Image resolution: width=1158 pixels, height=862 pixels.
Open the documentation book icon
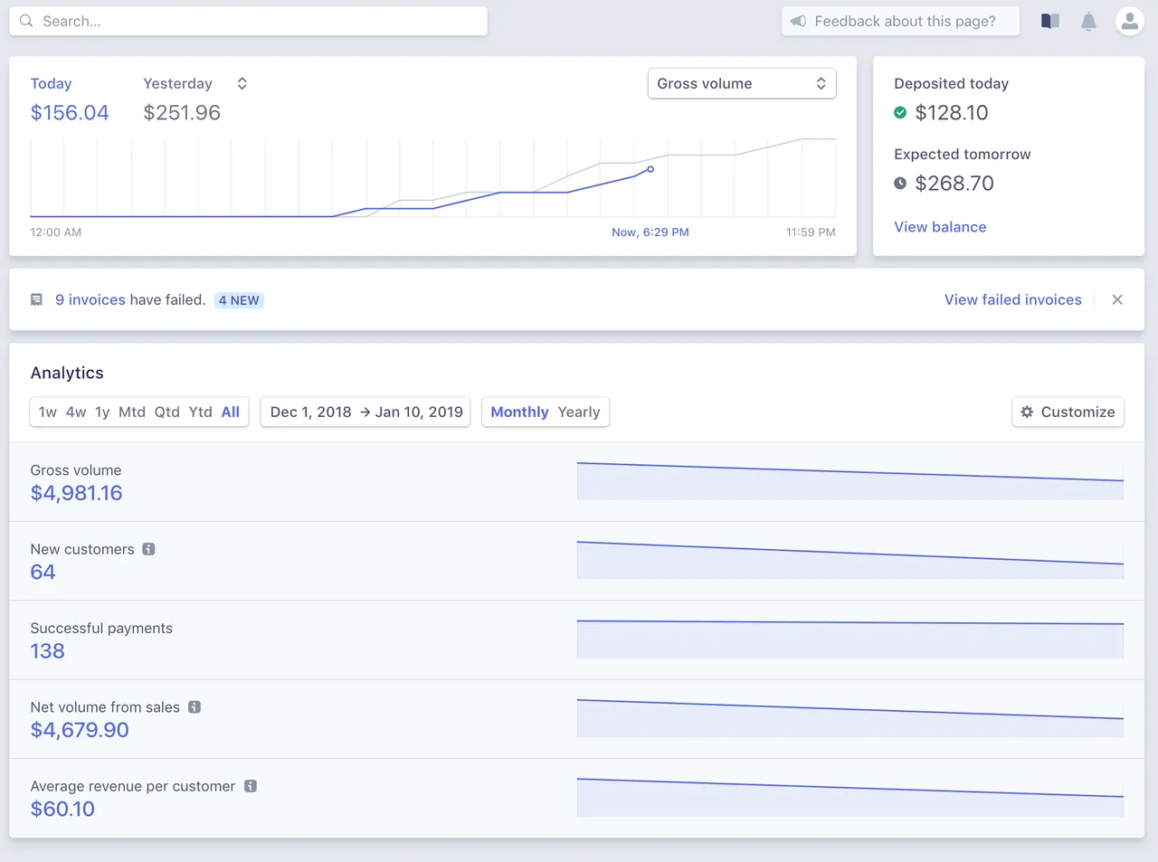[x=1049, y=21]
